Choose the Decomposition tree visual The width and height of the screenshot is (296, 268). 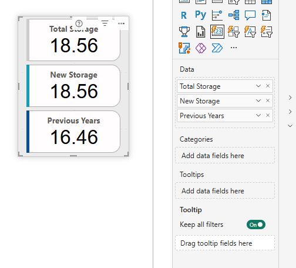(x=234, y=15)
